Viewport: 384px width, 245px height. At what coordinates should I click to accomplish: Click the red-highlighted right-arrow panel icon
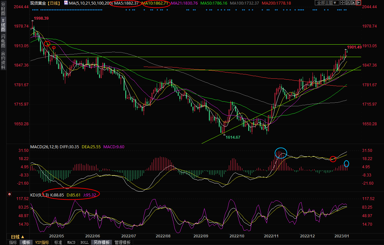[x=358, y=3]
